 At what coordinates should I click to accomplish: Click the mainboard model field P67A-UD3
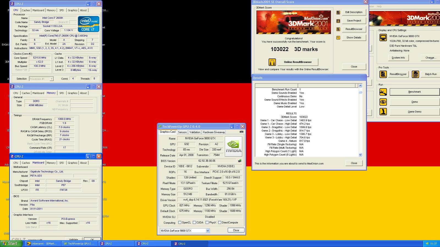pos(51,176)
